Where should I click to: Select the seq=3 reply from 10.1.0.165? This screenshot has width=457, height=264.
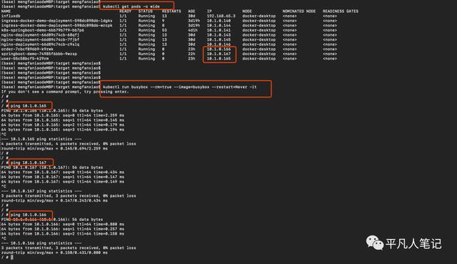pyautogui.click(x=63, y=129)
